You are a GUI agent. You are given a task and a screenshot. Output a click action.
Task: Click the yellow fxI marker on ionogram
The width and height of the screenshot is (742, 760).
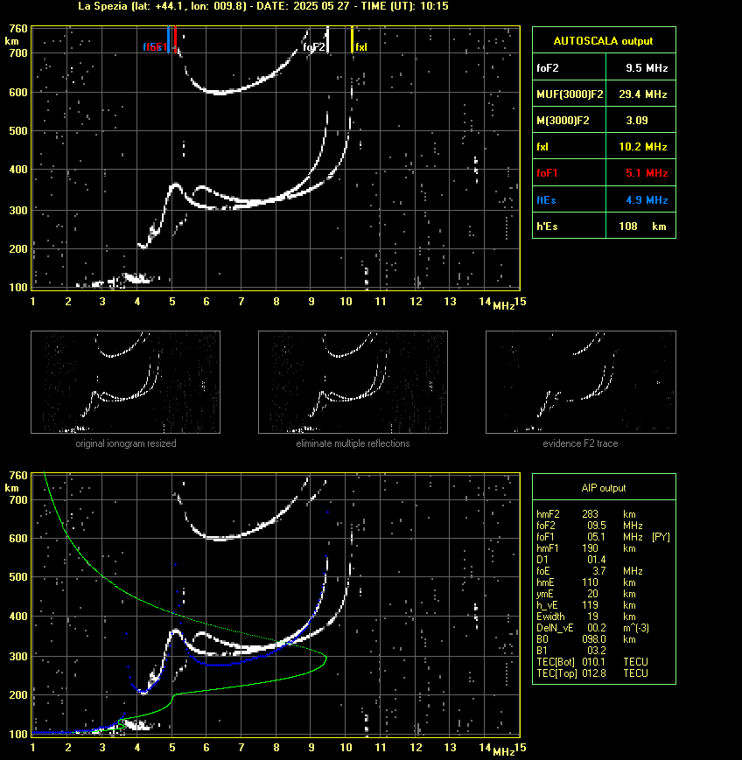click(352, 39)
